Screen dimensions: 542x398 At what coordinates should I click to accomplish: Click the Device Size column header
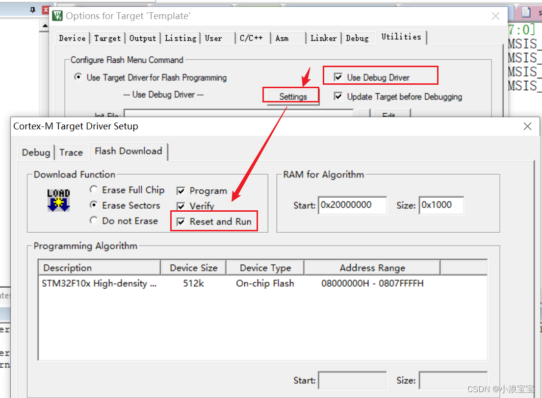[x=193, y=268]
